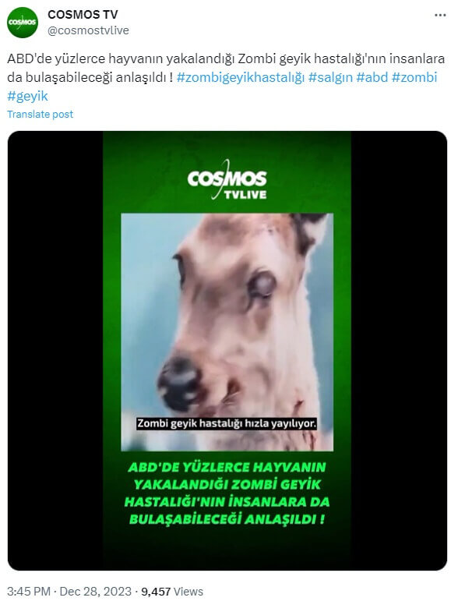Play the zombie deer video thumbnail
Screen dimensions: 451x601
click(227, 351)
